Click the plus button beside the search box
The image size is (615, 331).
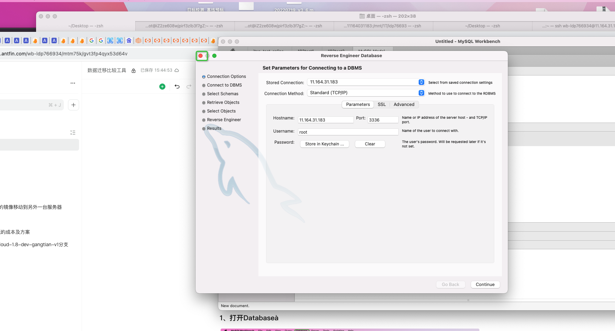pyautogui.click(x=74, y=105)
